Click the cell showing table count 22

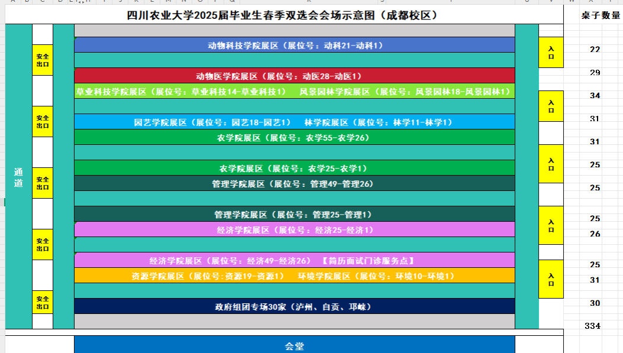pyautogui.click(x=595, y=49)
